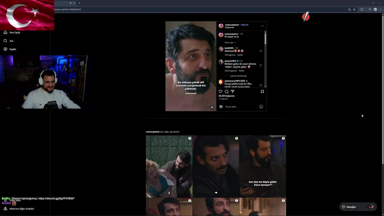
Task: Close the current browser tab
Action: pyautogui.click(x=74, y=3)
